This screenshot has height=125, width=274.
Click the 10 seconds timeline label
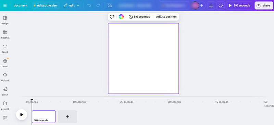[79, 102]
